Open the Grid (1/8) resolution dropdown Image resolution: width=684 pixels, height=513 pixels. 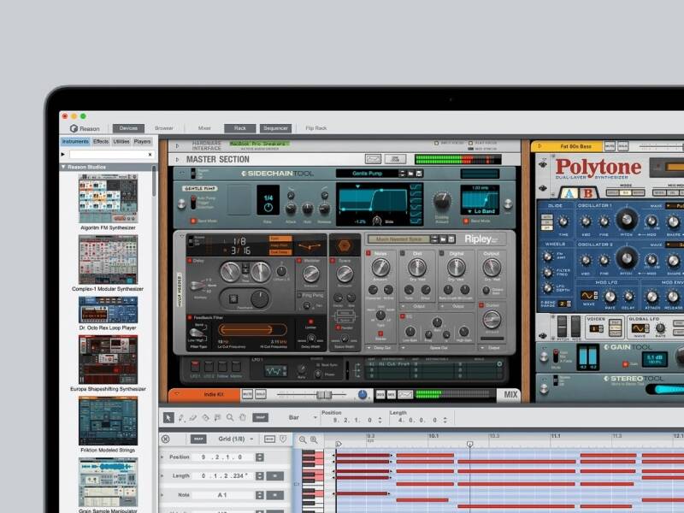(237, 439)
